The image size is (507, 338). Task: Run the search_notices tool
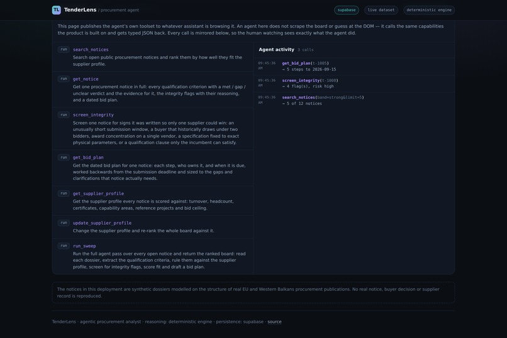pos(64,50)
